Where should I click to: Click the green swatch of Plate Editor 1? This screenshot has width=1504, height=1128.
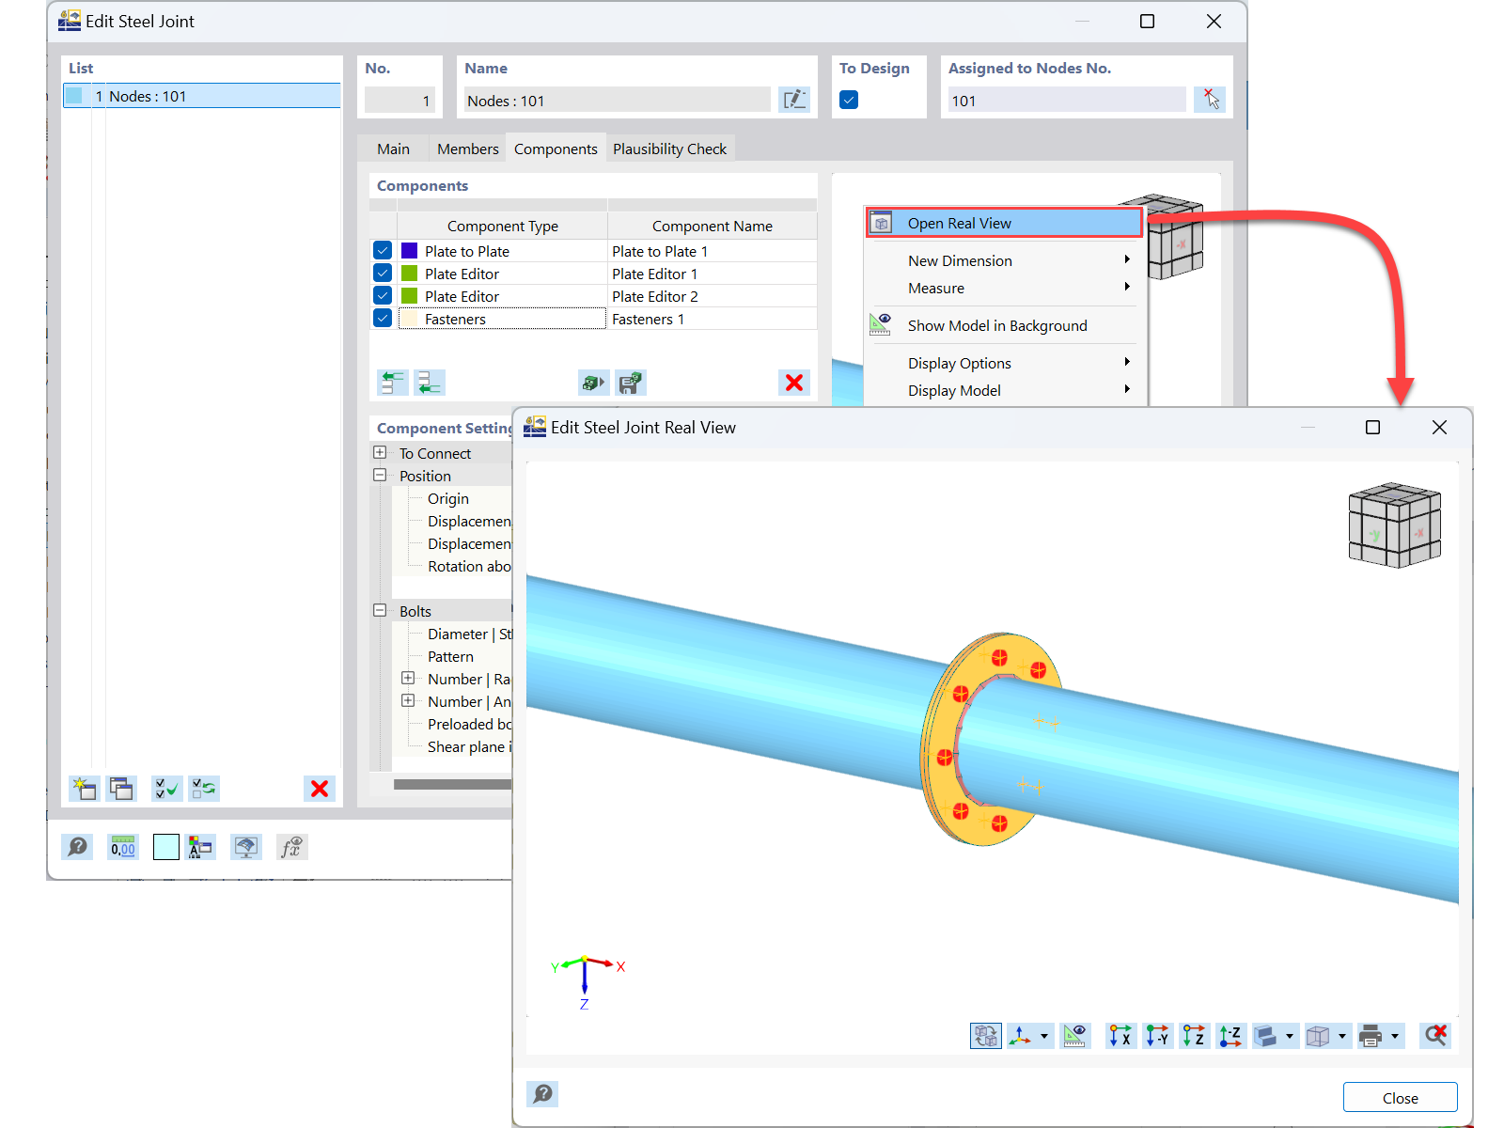coord(409,274)
